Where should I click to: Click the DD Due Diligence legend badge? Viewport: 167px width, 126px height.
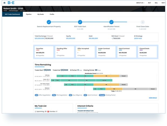pos(70,95)
